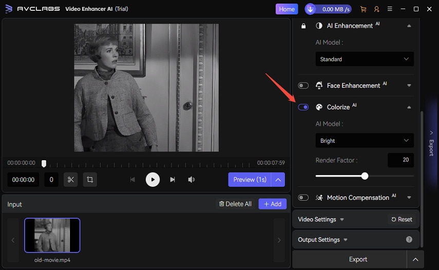This screenshot has width=439, height=270.
Task: Open the Bright colorize model dropdown
Action: click(365, 141)
